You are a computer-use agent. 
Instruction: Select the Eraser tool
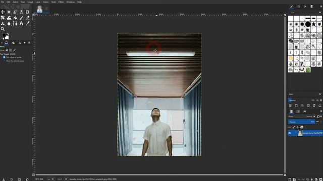[28, 18]
